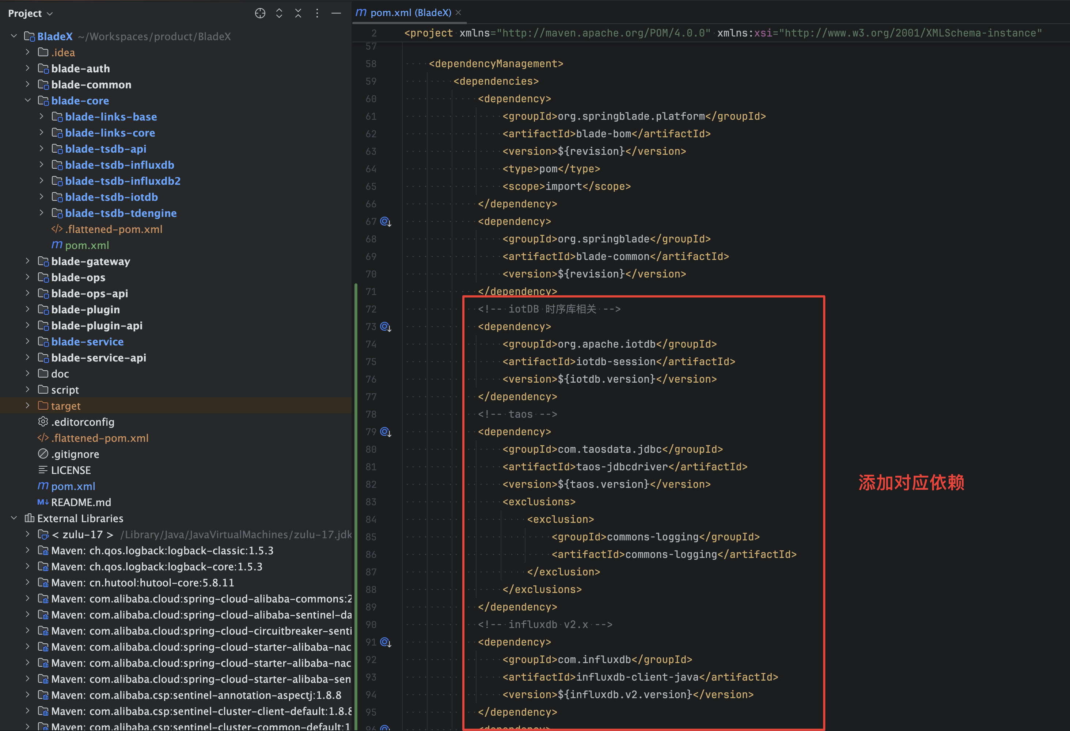This screenshot has height=731, width=1070.
Task: Expand the .idea folder
Action: point(28,52)
